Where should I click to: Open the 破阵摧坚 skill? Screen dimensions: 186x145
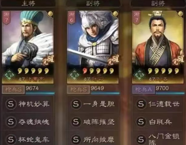93,122
